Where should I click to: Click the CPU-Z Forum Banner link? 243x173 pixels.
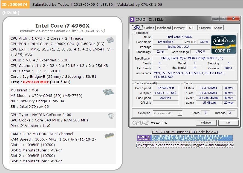tap(185, 132)
